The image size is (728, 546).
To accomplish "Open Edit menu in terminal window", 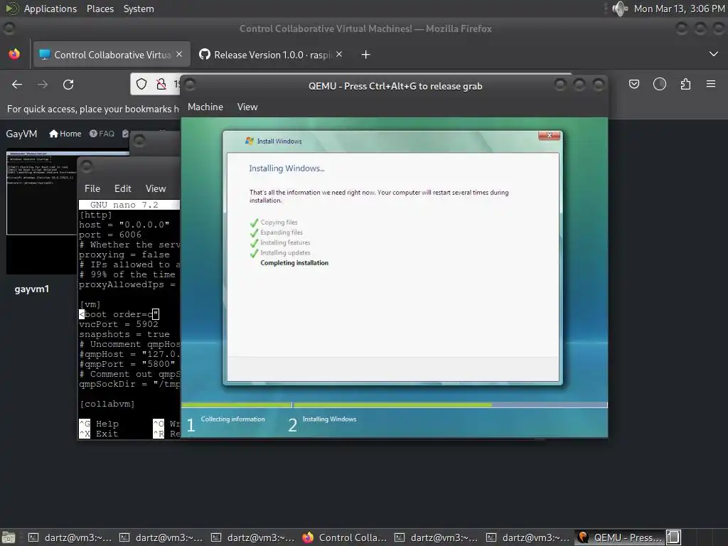I will (122, 188).
